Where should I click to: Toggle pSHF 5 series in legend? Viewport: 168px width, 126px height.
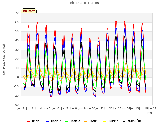pyautogui.click(x=111, y=121)
